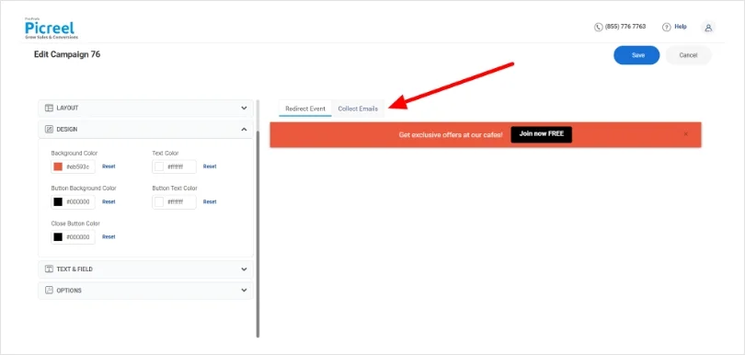Collapse the Design panel chevron
745x355 pixels.
coord(244,130)
